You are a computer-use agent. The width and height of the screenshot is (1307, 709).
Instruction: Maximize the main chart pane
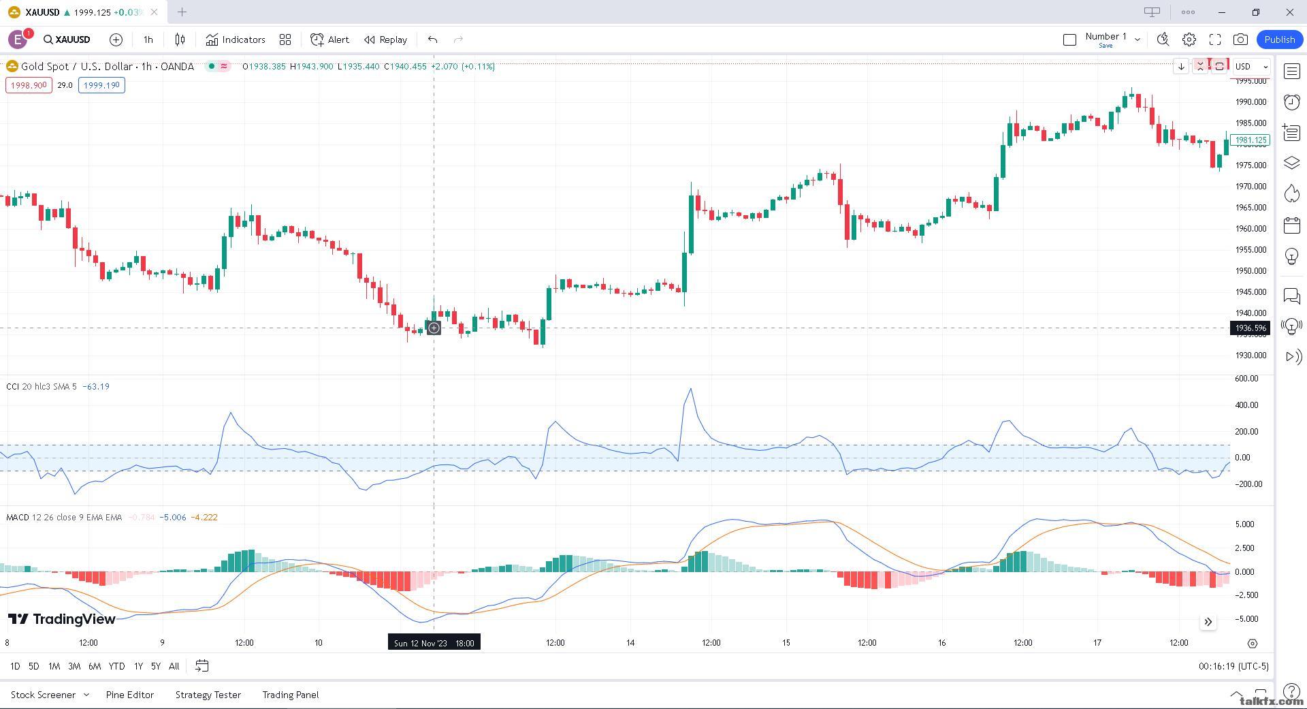click(1219, 66)
